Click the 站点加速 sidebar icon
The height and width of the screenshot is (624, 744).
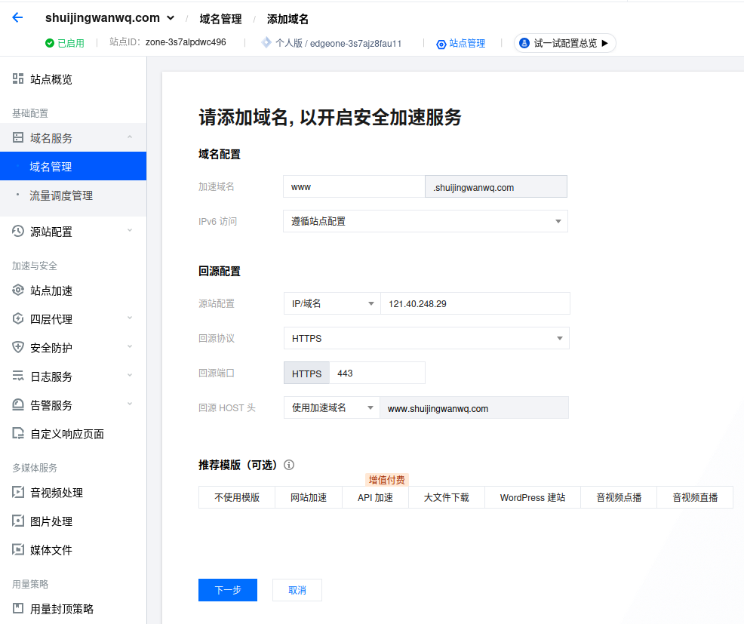[x=18, y=290]
